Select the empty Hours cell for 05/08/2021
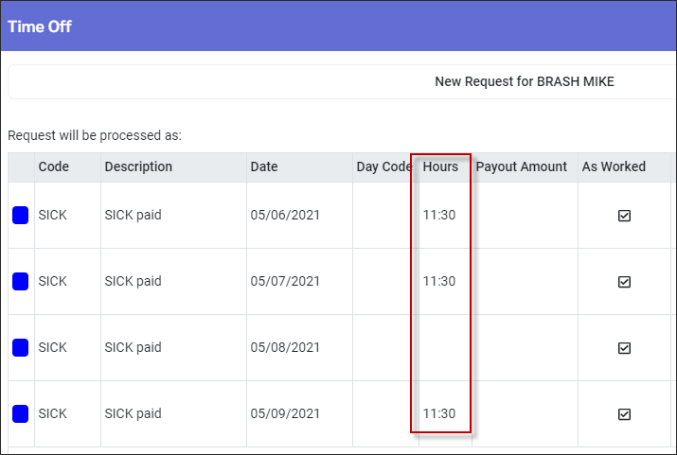 coord(445,347)
